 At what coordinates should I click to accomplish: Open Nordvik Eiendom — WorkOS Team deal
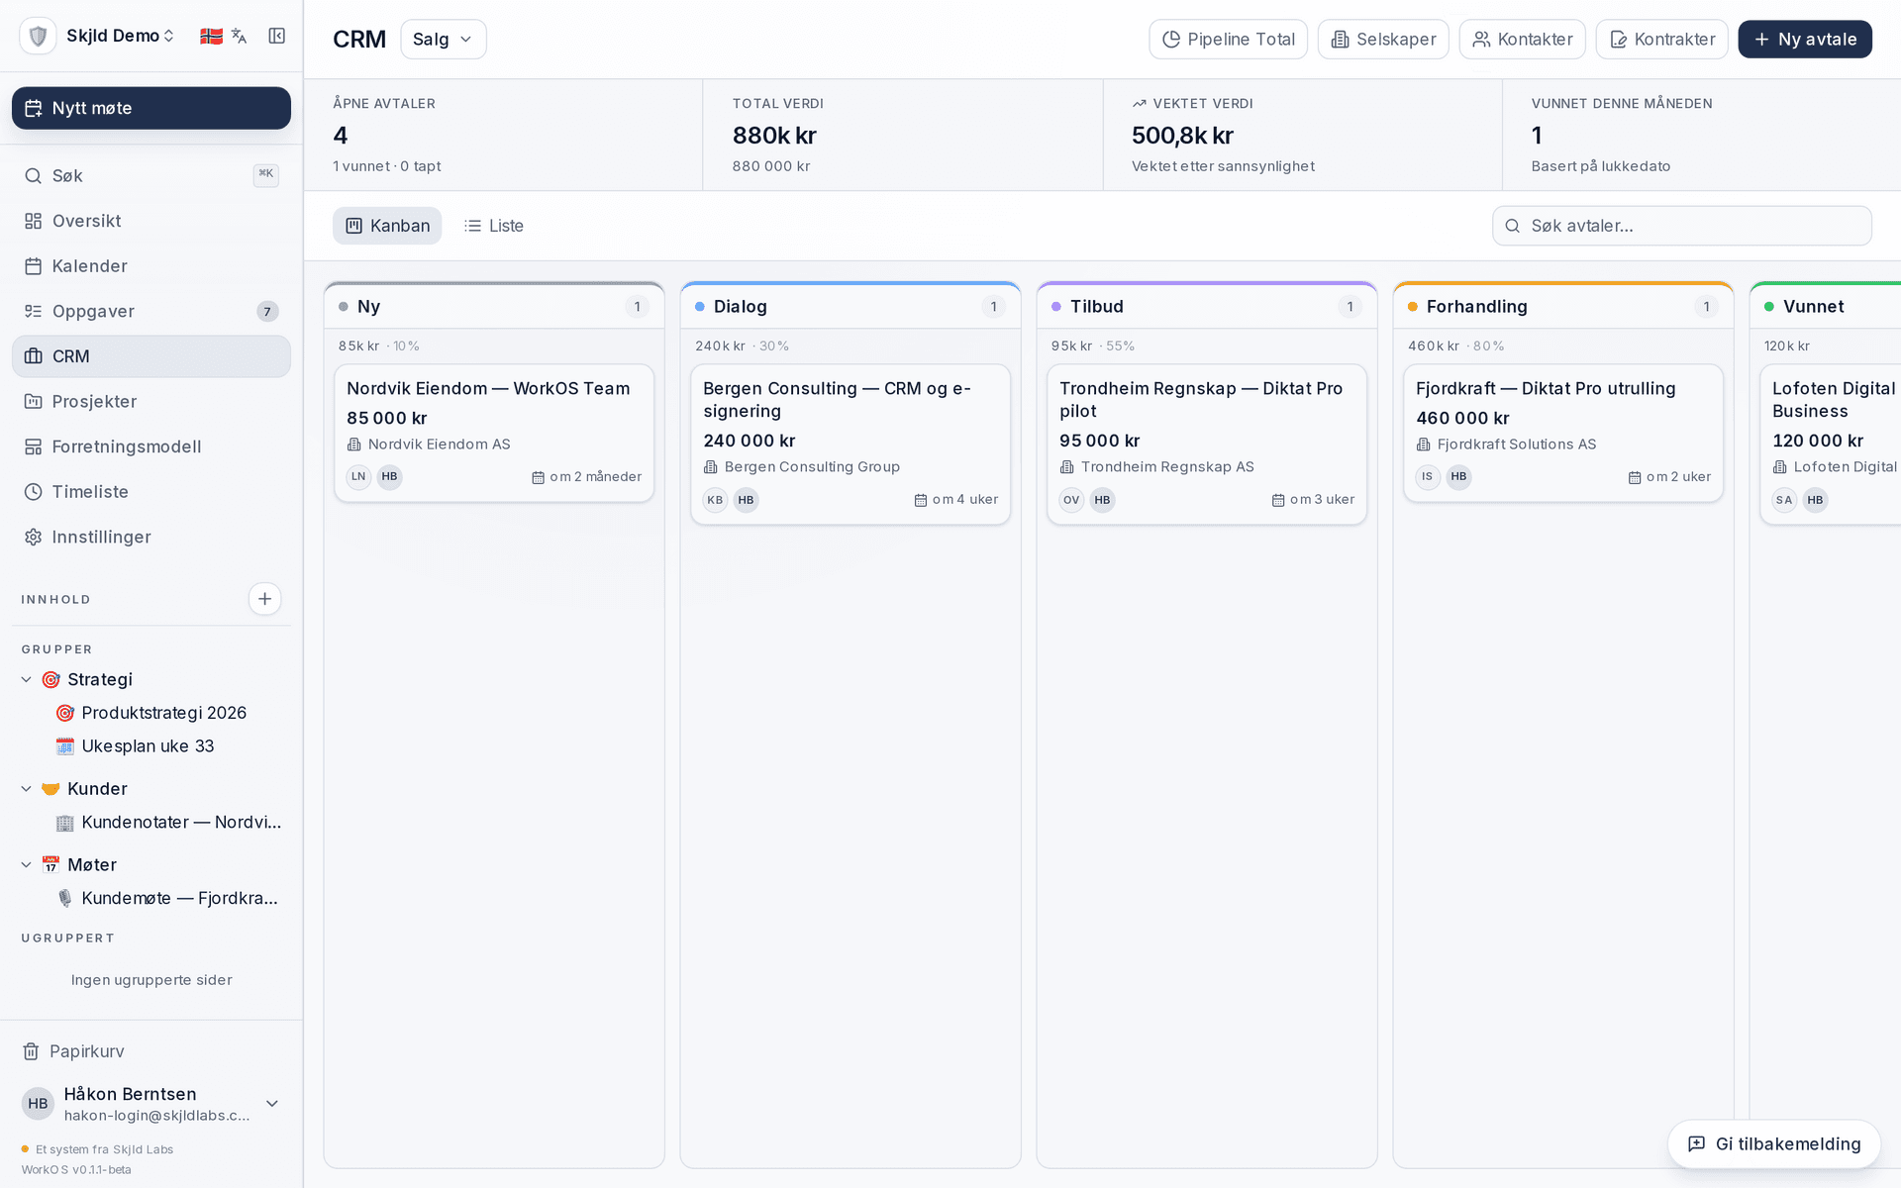pyautogui.click(x=494, y=434)
